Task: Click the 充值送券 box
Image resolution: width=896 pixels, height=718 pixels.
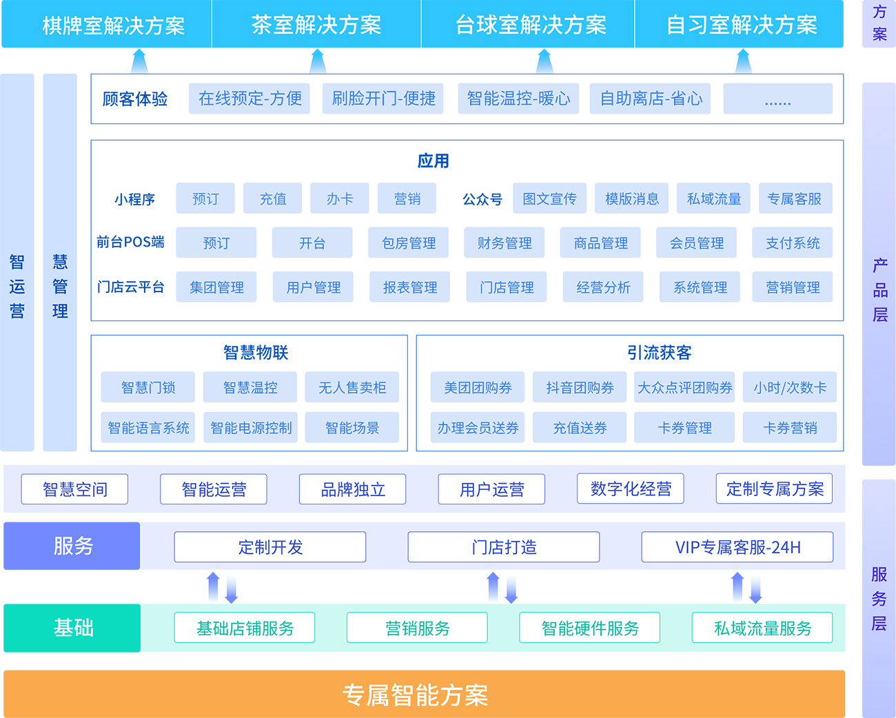Action: tap(580, 427)
